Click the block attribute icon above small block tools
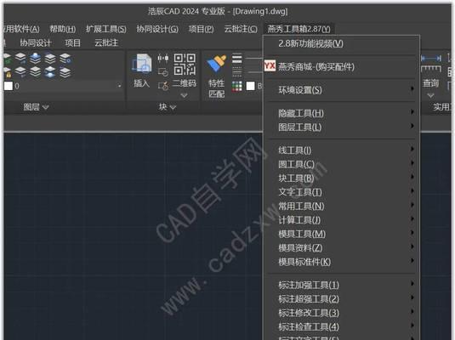 (163, 59)
